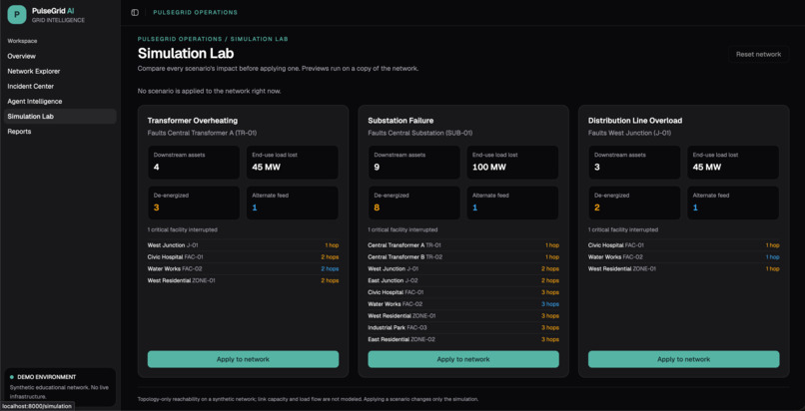Click Alternate feed tile in Substation Failure card
This screenshot has height=411, width=805.
(x=512, y=203)
